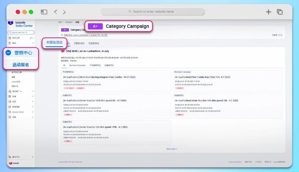The image size is (299, 172).
Task: Open '[VN] 2025 | Jul A+ LazFashion | 4 July' heading
Action: point(87,51)
